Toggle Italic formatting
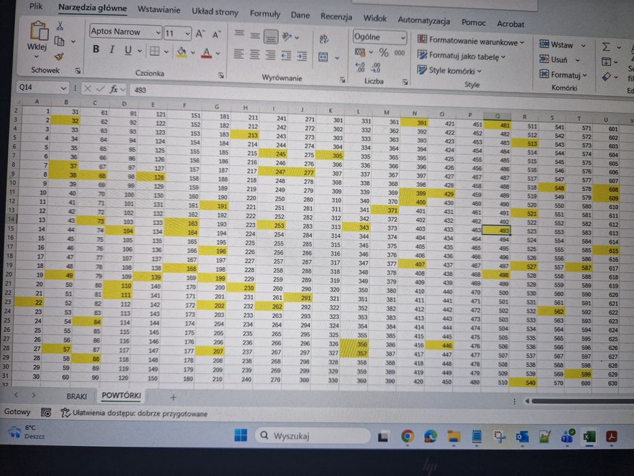 click(x=112, y=50)
